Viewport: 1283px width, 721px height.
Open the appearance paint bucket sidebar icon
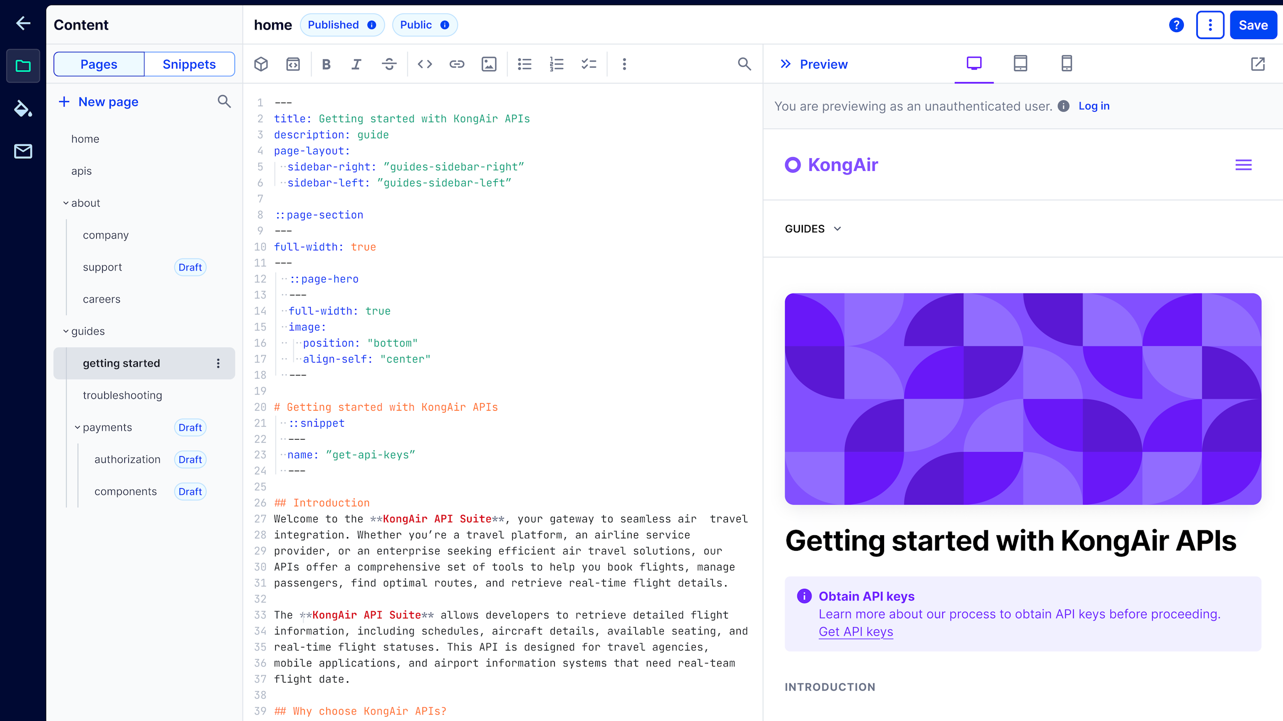[x=23, y=109]
